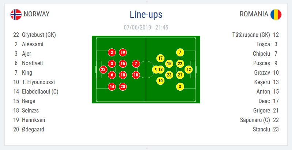Image resolution: width=292 pixels, height=150 pixels.
Task: Click yellow player marker number 23
Action: tap(169, 75)
